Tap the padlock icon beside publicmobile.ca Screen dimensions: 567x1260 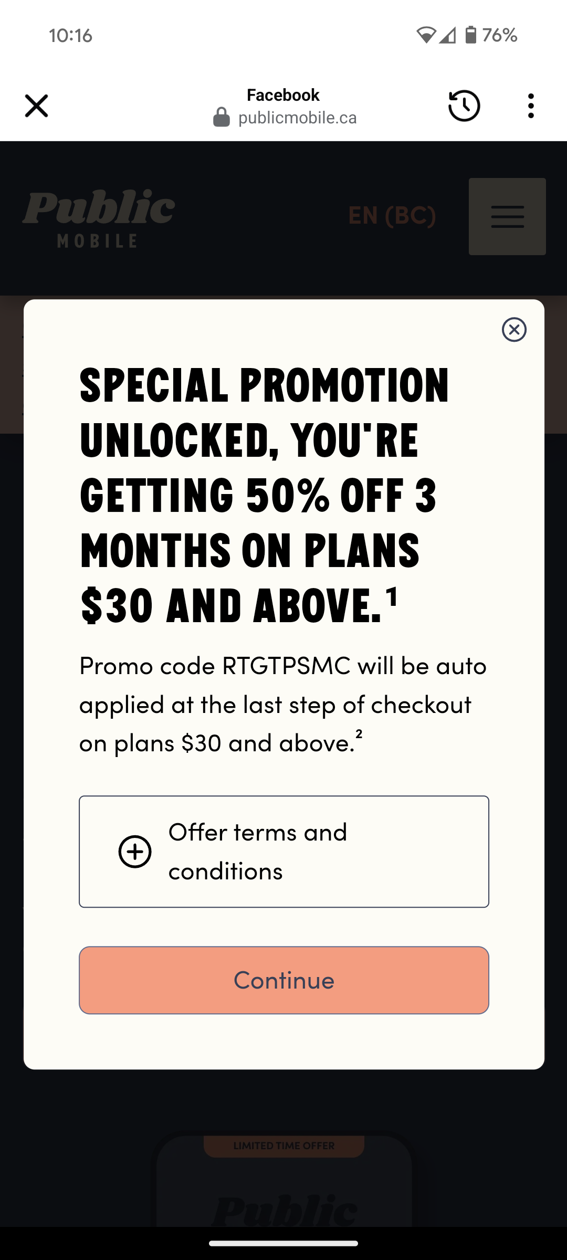[222, 115]
